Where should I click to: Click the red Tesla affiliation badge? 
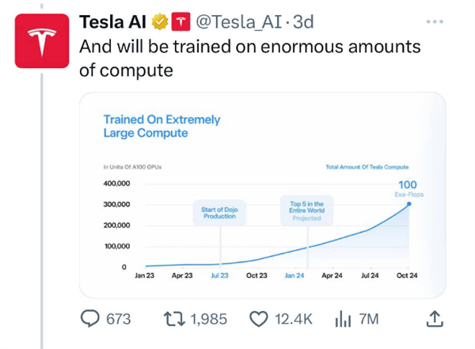[180, 21]
